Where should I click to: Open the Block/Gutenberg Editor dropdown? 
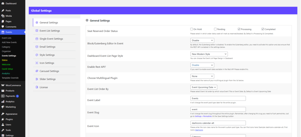pos(202,40)
